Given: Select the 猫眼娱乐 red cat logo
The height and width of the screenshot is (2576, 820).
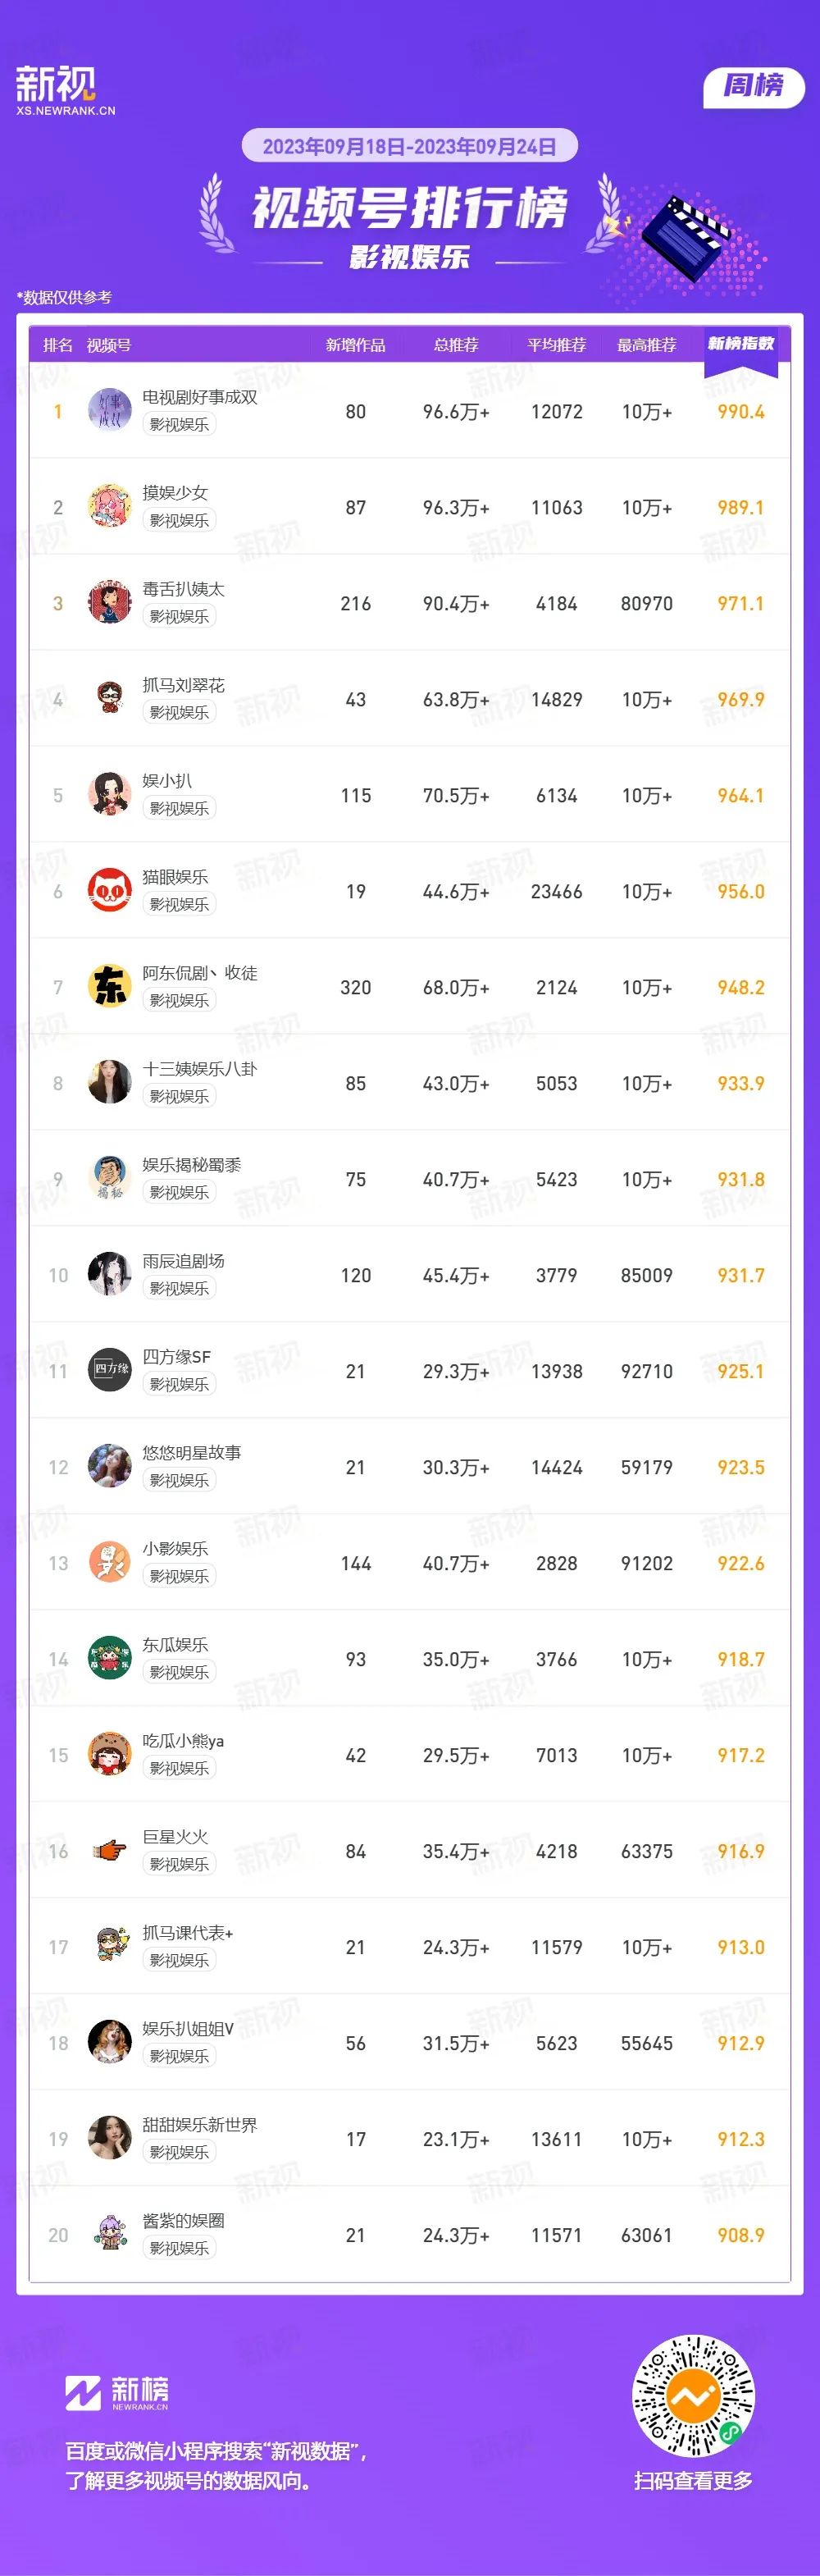Looking at the screenshot, I should click(110, 891).
